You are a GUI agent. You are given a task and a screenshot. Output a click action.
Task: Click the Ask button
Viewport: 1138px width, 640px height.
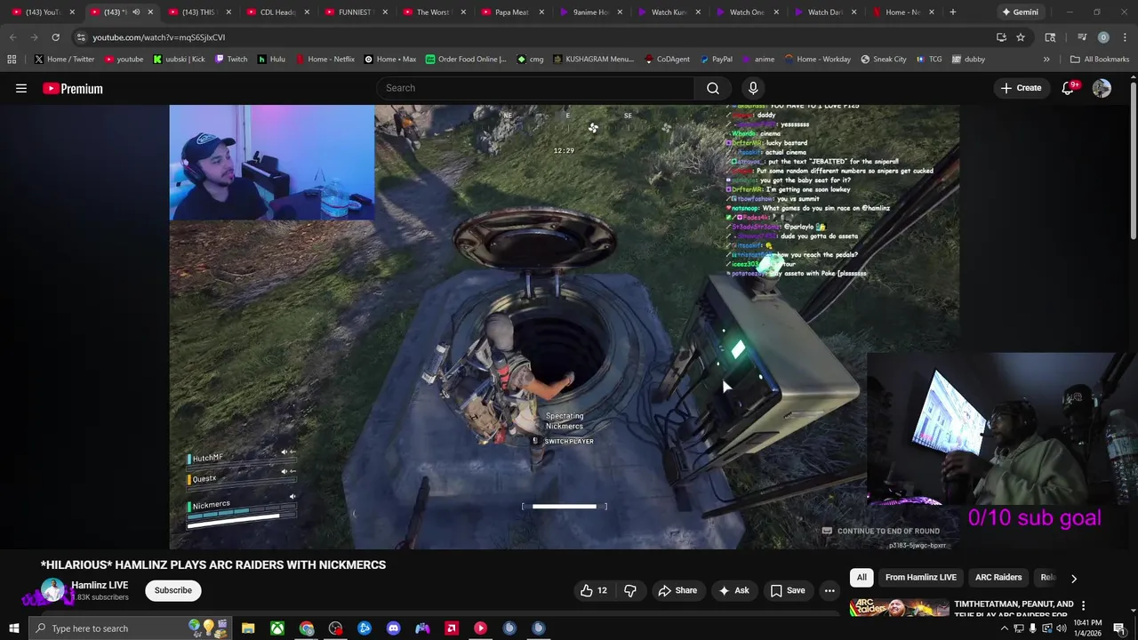pos(734,590)
